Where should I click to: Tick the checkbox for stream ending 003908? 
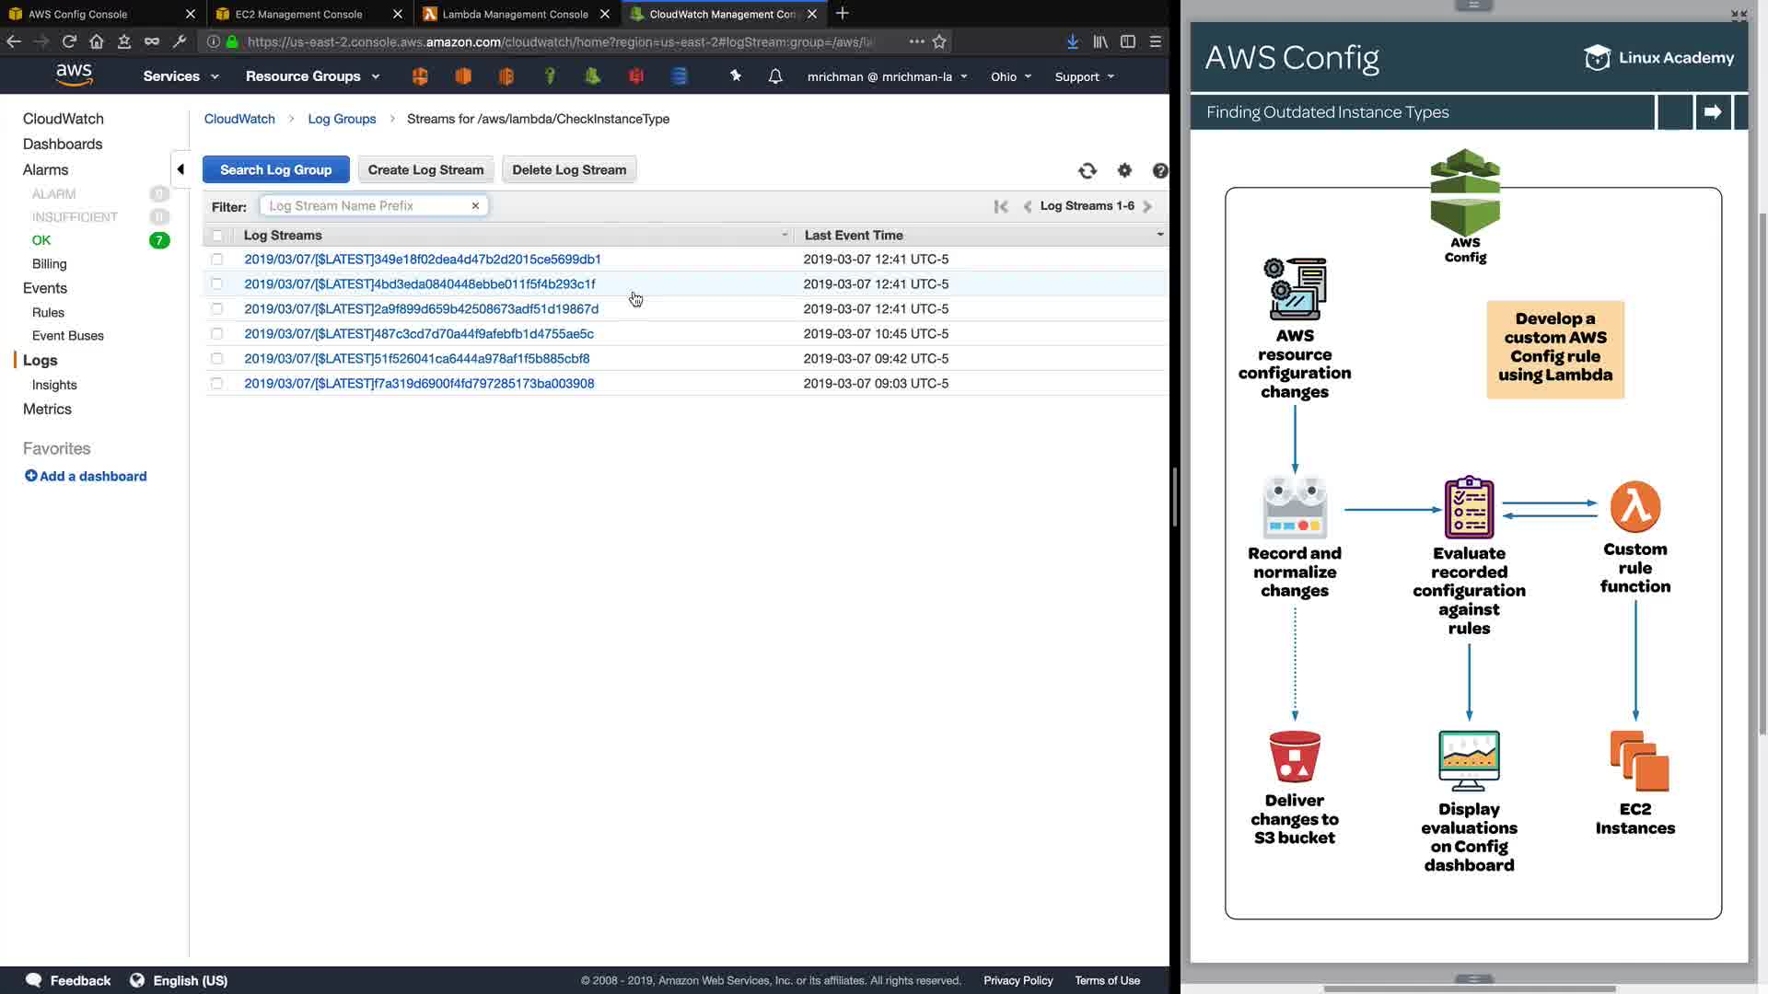[217, 384]
